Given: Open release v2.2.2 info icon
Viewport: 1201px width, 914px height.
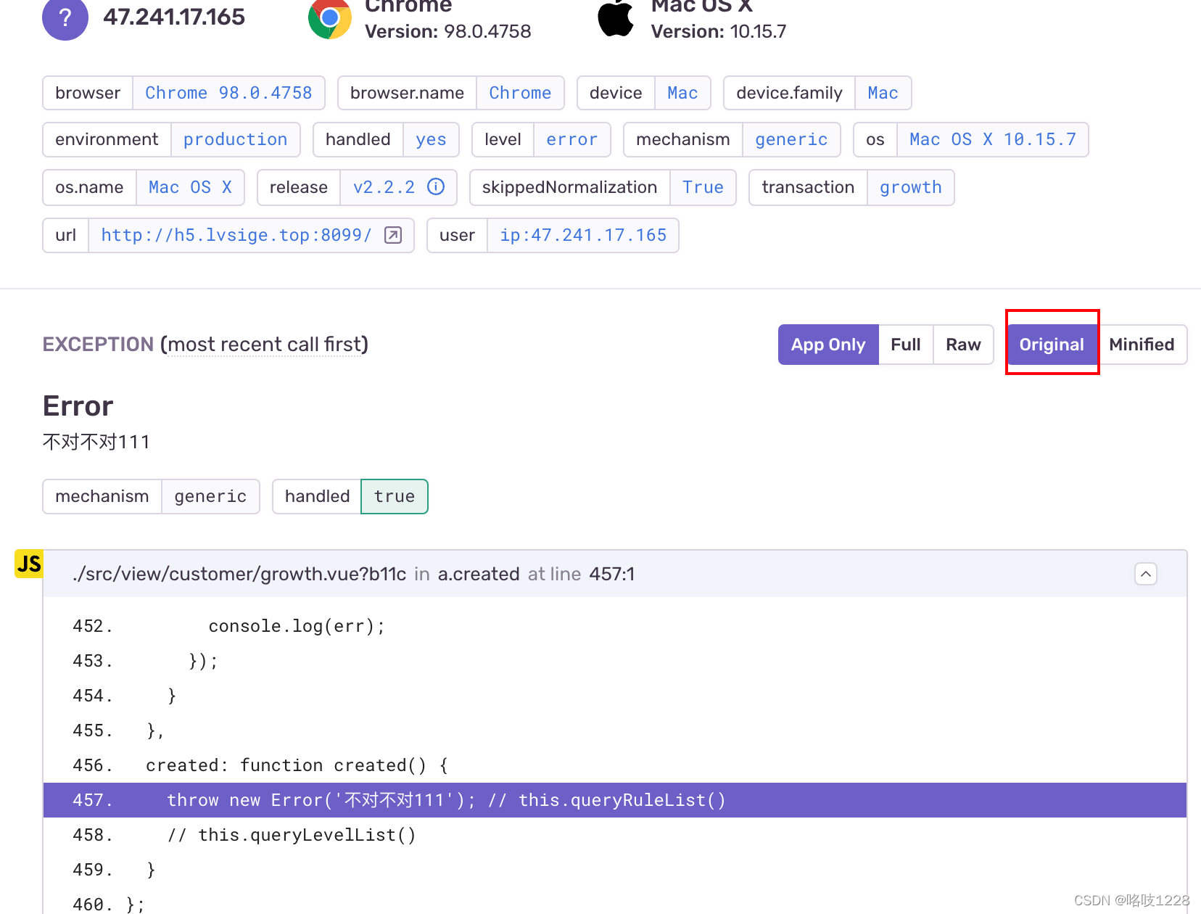Looking at the screenshot, I should tap(436, 187).
